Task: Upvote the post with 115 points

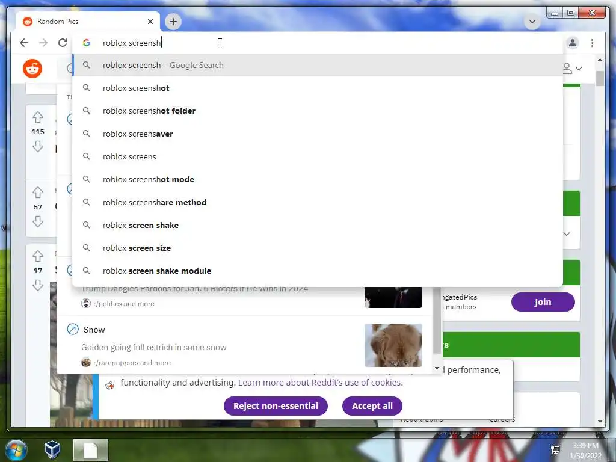Action: pos(38,117)
